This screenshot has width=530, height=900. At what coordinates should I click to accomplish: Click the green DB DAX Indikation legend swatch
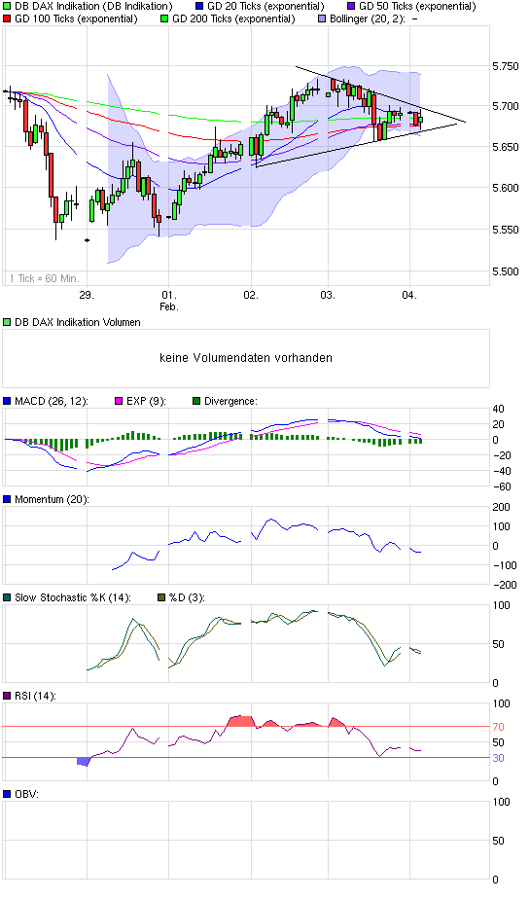click(7, 6)
